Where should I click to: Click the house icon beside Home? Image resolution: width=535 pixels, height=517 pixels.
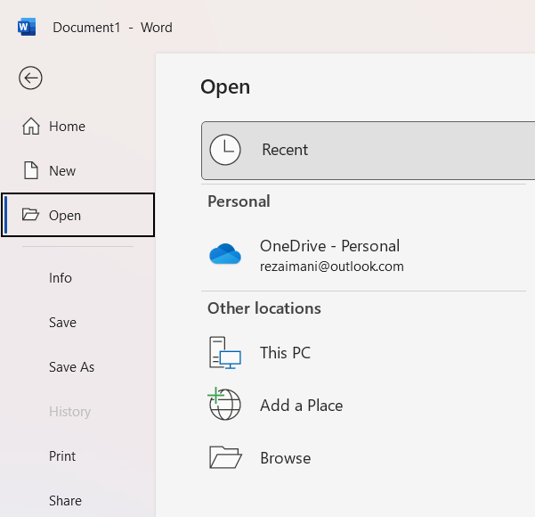coord(31,126)
